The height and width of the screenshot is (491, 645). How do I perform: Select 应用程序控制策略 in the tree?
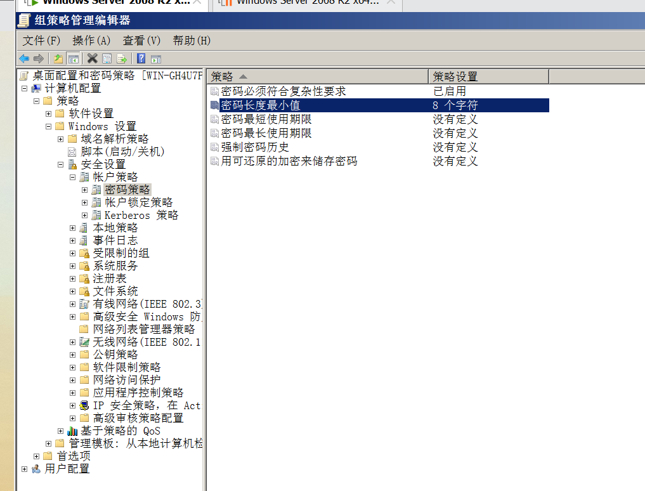point(138,393)
